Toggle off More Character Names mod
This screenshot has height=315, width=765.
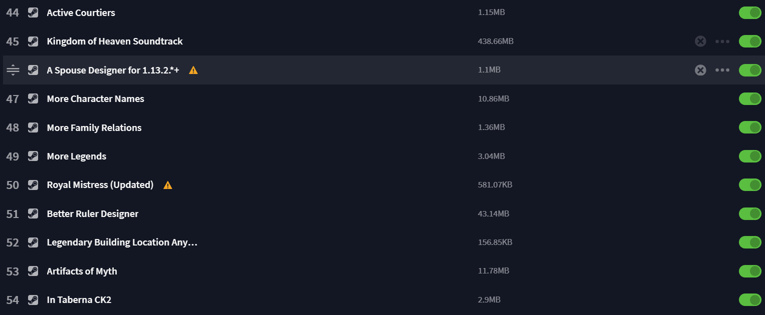pyautogui.click(x=750, y=99)
